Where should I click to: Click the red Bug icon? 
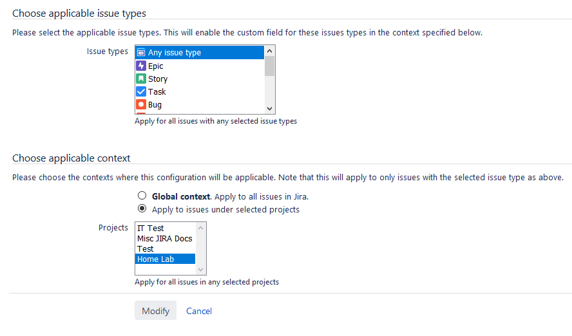point(141,104)
